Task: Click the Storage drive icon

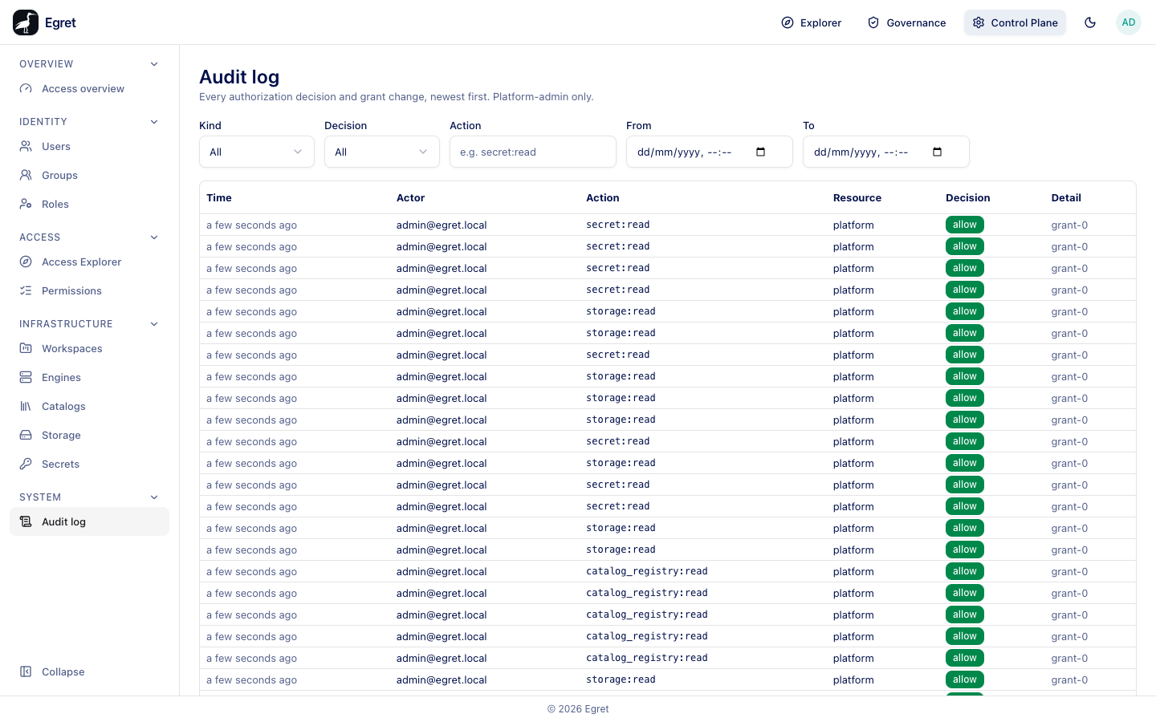Action: point(26,436)
